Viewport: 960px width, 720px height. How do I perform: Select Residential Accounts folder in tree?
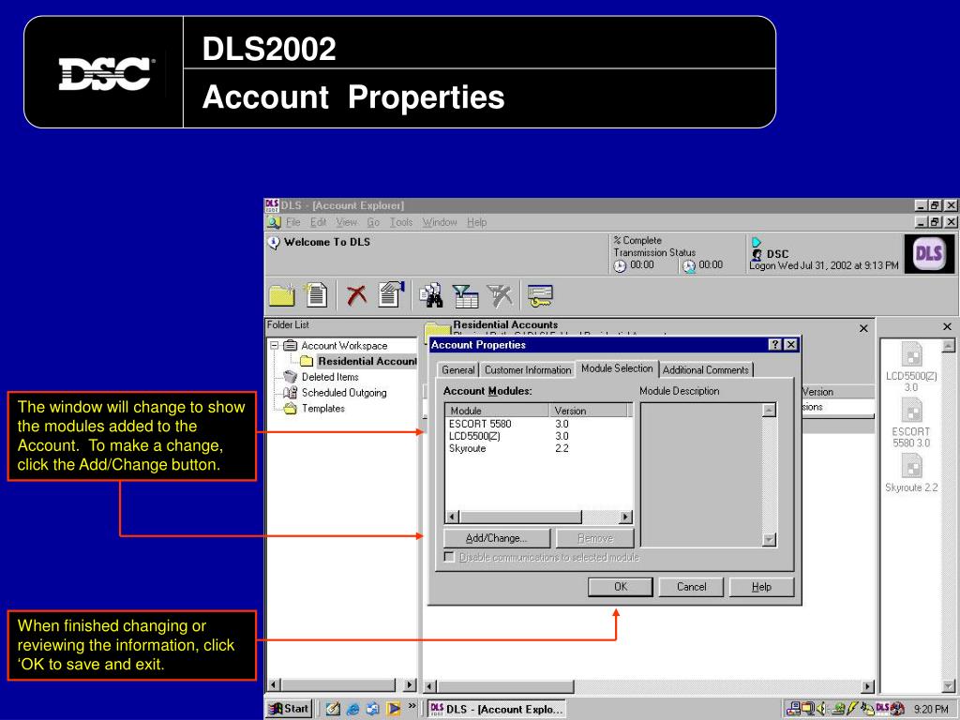367,361
